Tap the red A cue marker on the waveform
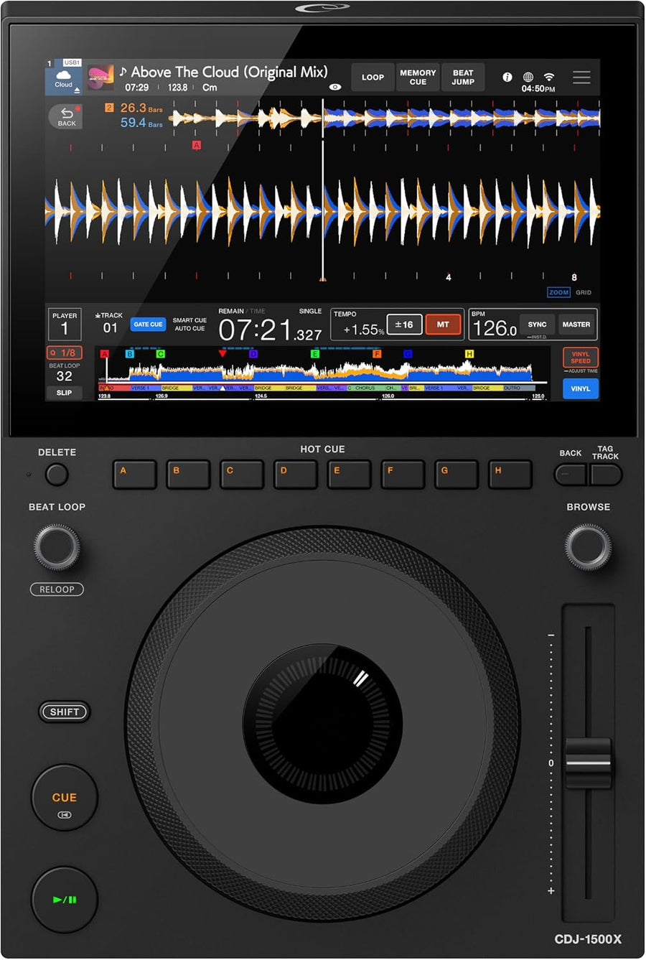 (x=197, y=145)
